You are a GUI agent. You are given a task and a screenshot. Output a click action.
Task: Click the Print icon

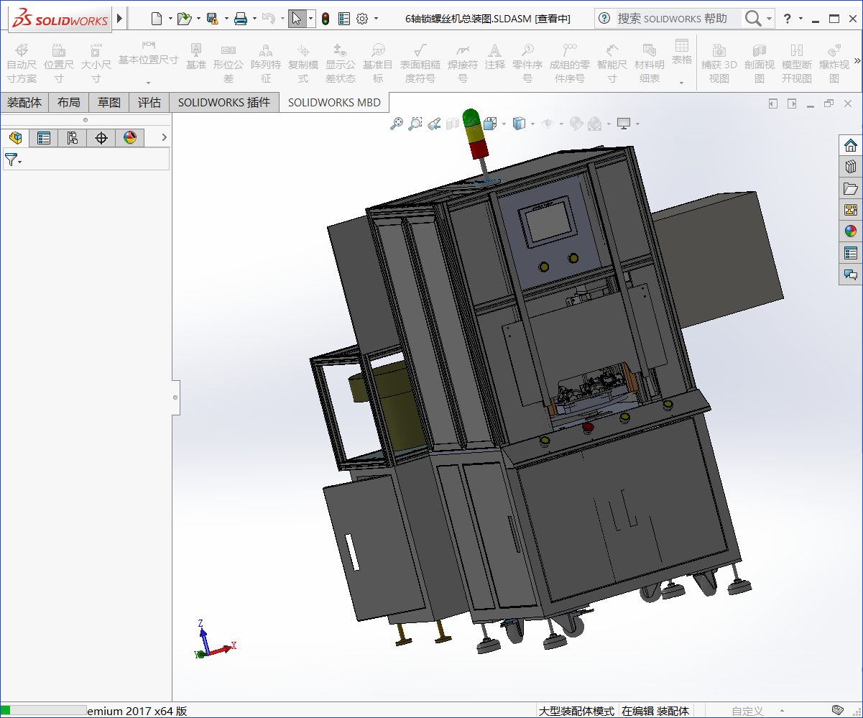click(241, 19)
